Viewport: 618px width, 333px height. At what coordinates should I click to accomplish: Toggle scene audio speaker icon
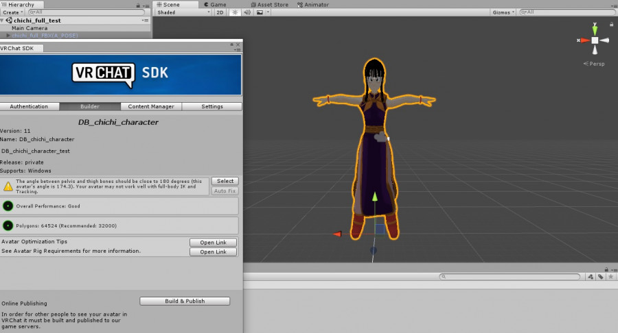tap(247, 12)
